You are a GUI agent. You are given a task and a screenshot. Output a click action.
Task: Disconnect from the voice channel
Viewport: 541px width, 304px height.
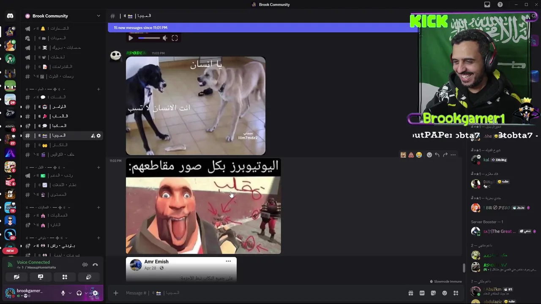point(95,265)
